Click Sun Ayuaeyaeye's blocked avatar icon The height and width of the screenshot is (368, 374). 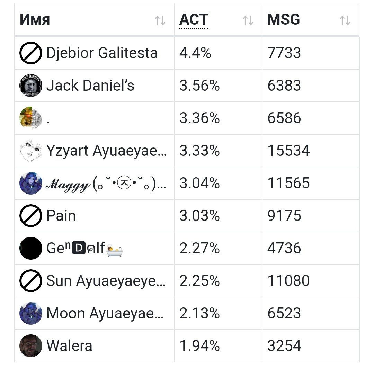pos(31,281)
